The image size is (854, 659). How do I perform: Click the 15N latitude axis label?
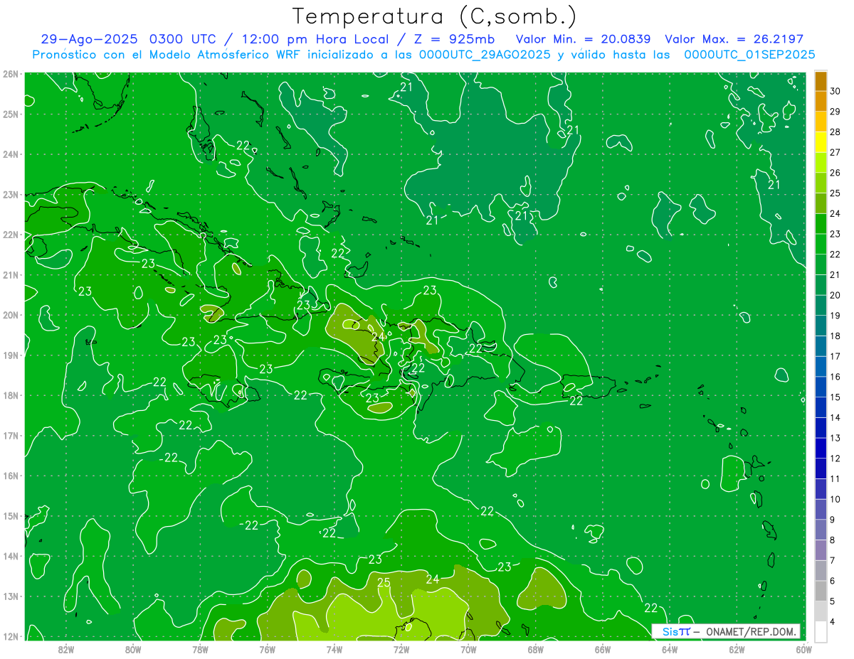tap(12, 515)
